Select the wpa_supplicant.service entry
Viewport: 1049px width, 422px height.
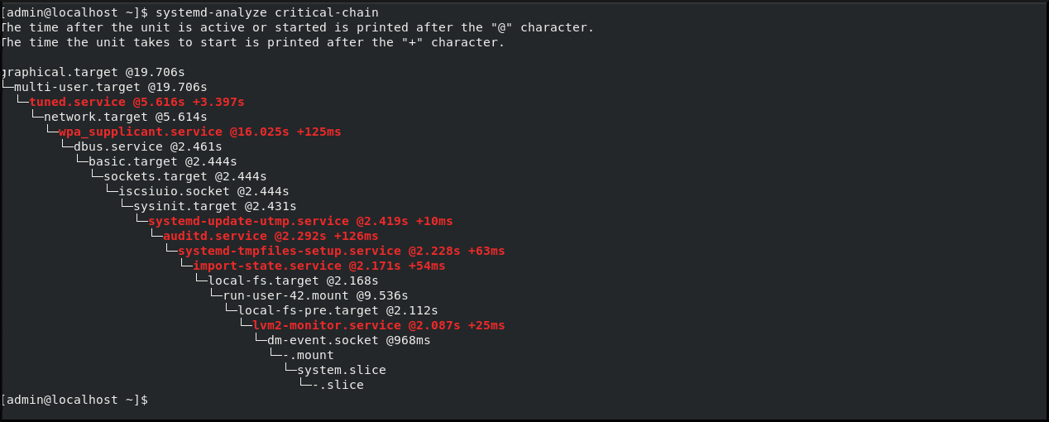point(199,132)
